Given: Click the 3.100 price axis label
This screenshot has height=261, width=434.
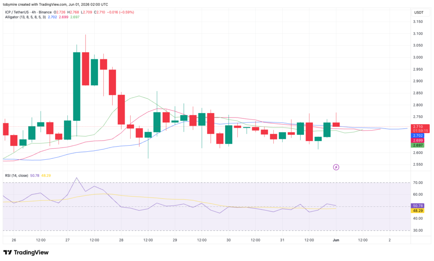Looking at the screenshot, I should tap(417, 34).
